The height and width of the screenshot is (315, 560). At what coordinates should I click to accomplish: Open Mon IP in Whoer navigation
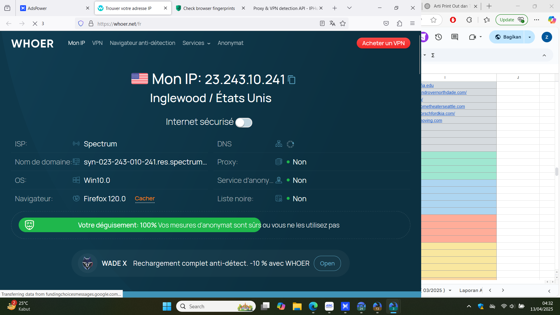click(x=77, y=43)
